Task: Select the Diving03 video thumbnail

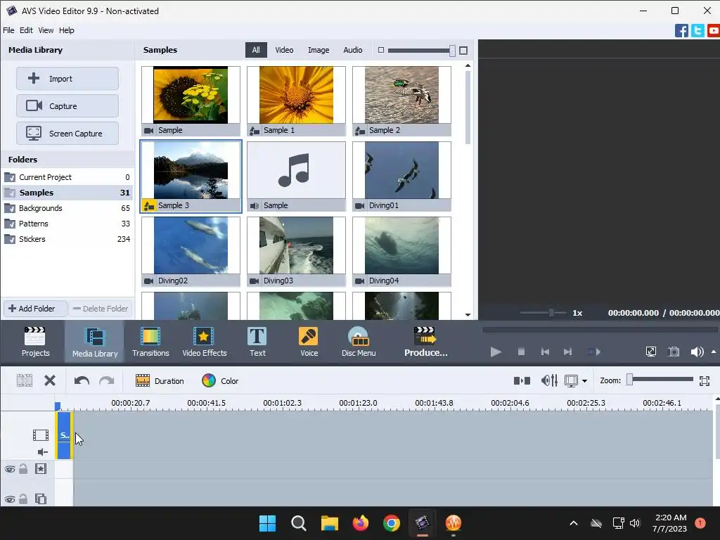Action: coord(296,252)
